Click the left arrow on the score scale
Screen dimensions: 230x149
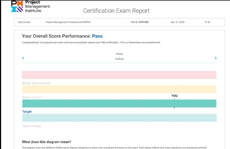pos(23,58)
